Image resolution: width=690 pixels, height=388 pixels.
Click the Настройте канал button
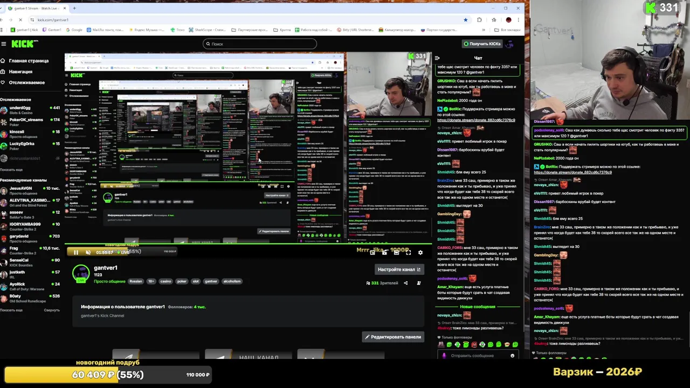point(399,269)
